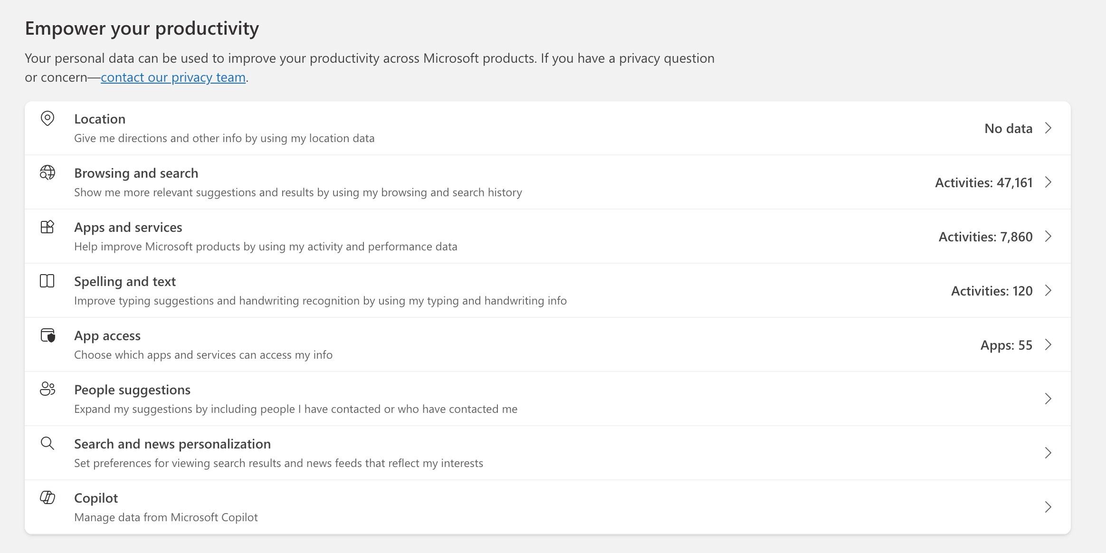Screen dimensions: 1106x553
Task: Click the Spelling and text book icon
Action: click(x=48, y=281)
